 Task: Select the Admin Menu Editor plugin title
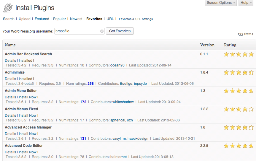tap(21, 91)
